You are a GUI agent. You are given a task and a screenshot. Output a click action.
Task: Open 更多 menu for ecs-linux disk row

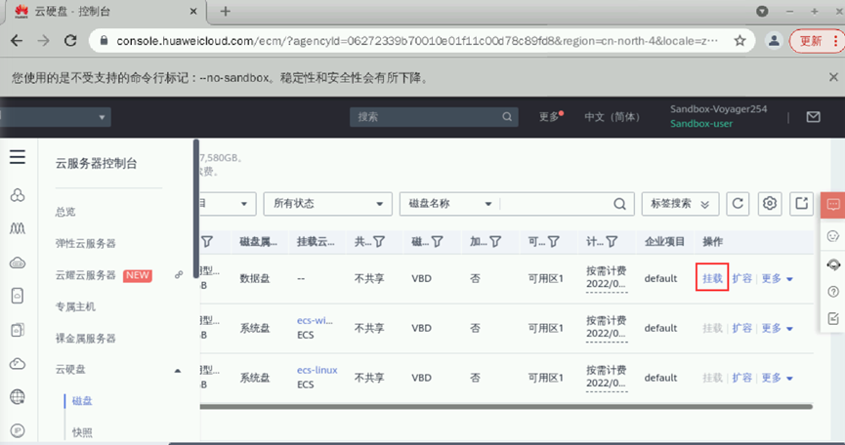777,378
